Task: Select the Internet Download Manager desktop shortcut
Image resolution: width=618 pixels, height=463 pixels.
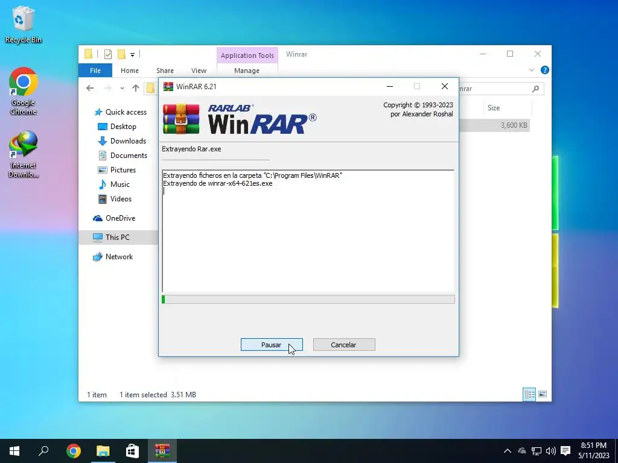Action: pyautogui.click(x=24, y=154)
